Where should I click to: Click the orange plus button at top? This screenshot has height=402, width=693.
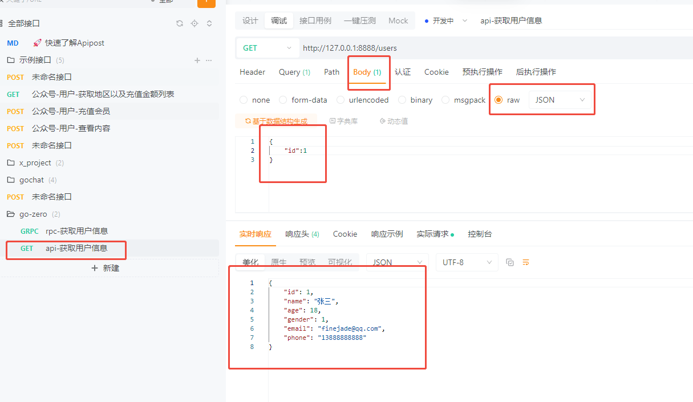(x=206, y=3)
